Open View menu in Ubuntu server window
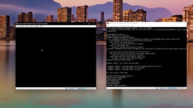 [118, 26]
